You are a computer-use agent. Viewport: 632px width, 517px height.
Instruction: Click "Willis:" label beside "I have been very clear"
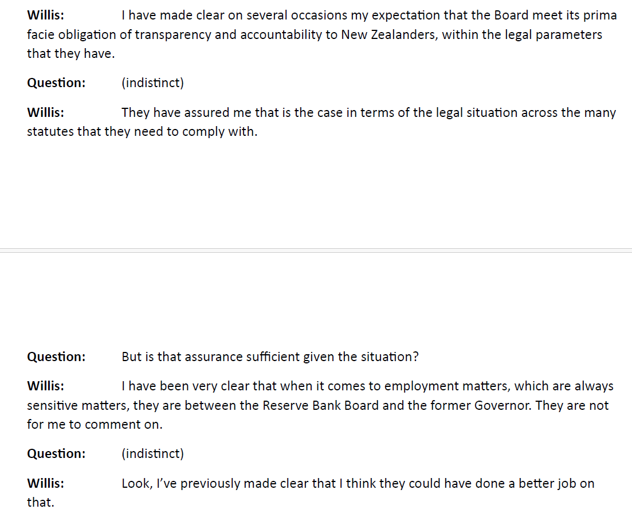pyautogui.click(x=45, y=386)
